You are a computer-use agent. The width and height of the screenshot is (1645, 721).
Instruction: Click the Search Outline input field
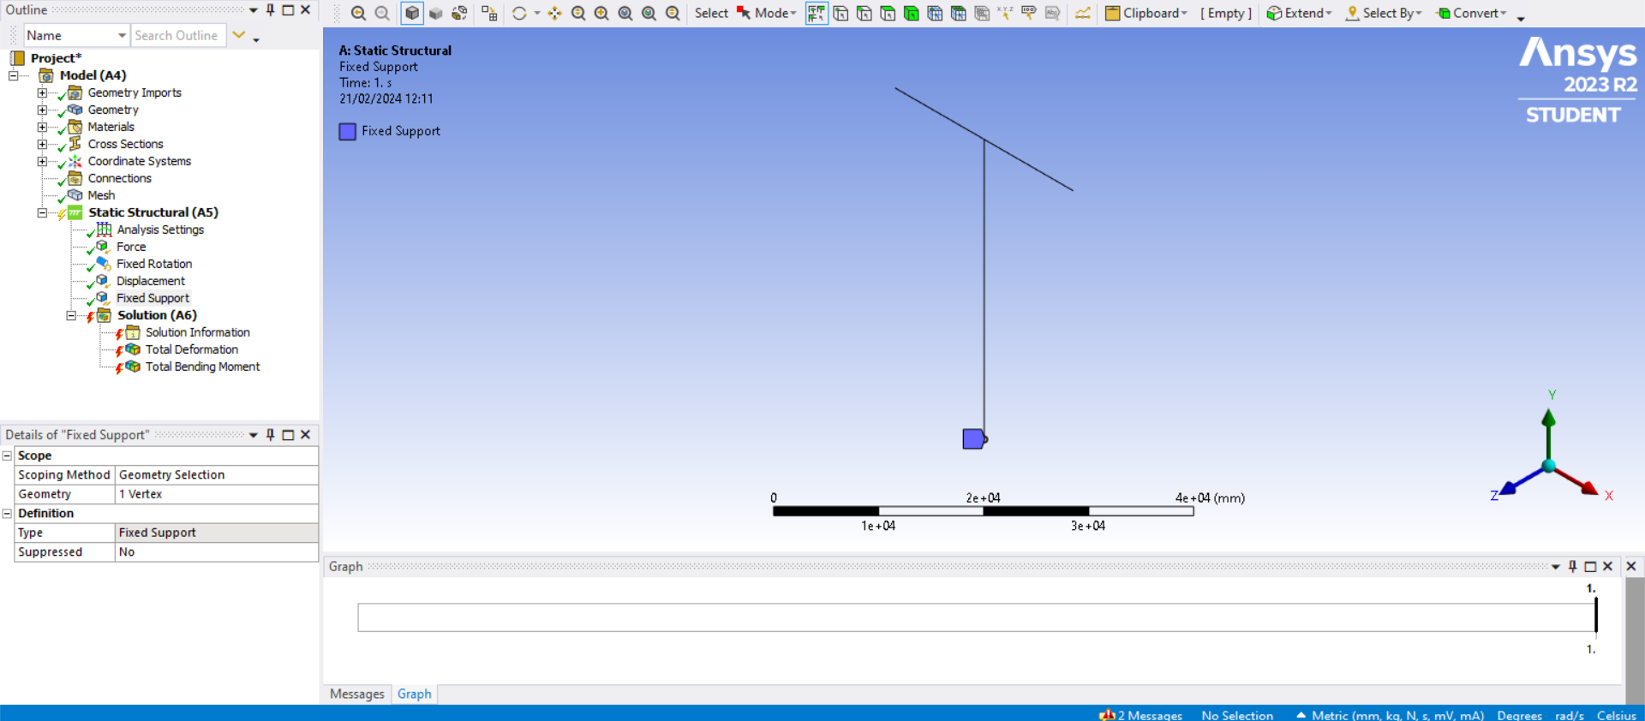[x=178, y=35]
